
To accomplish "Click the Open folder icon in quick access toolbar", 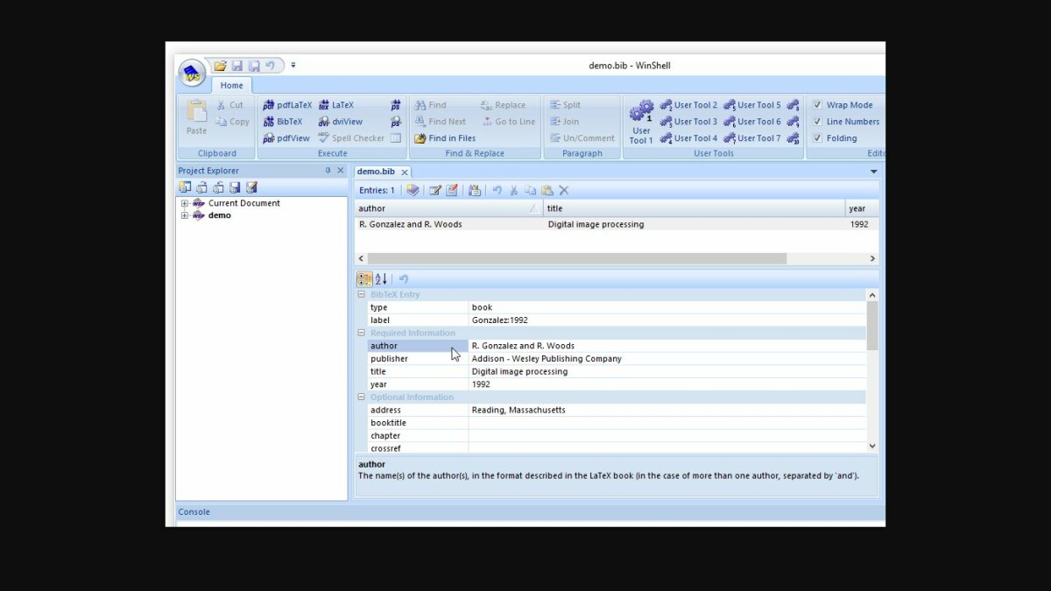I will click(x=221, y=66).
